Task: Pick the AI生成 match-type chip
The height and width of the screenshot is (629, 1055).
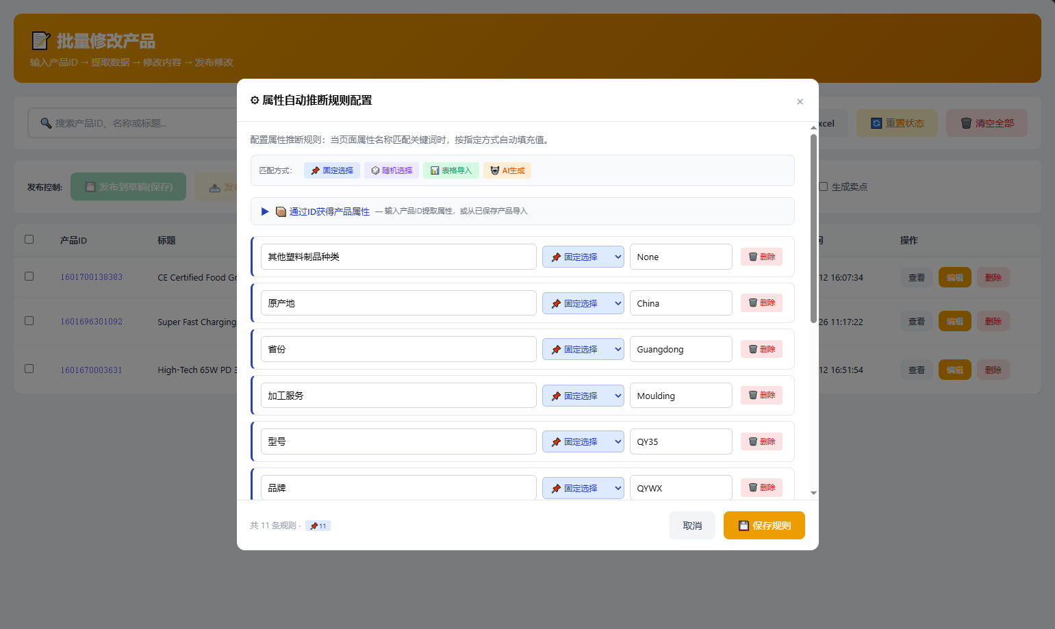Action: 507,170
